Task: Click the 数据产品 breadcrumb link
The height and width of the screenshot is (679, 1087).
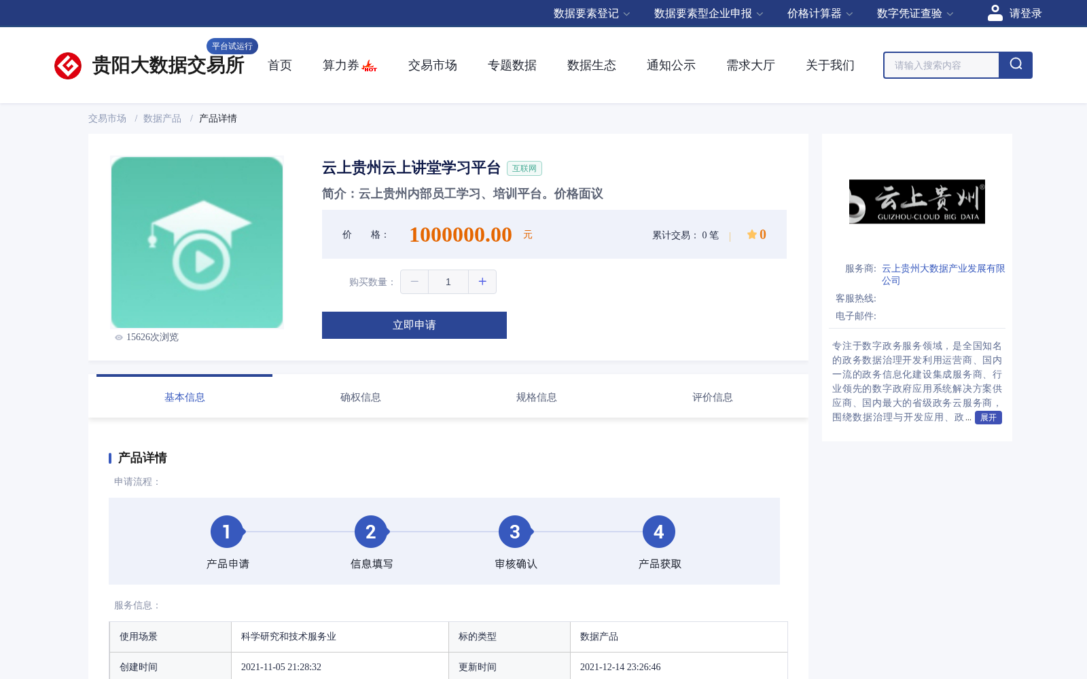Action: click(162, 118)
